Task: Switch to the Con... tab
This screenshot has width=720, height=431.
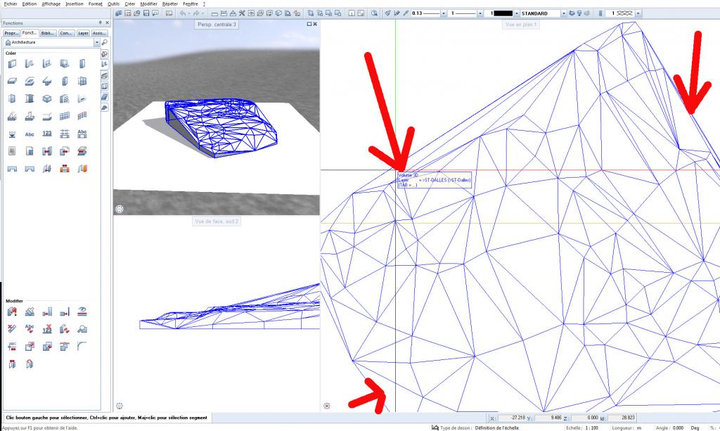Action: click(x=66, y=33)
